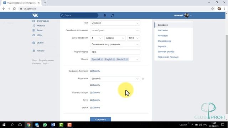Open birthday day dropdown showing 4

point(97,38)
